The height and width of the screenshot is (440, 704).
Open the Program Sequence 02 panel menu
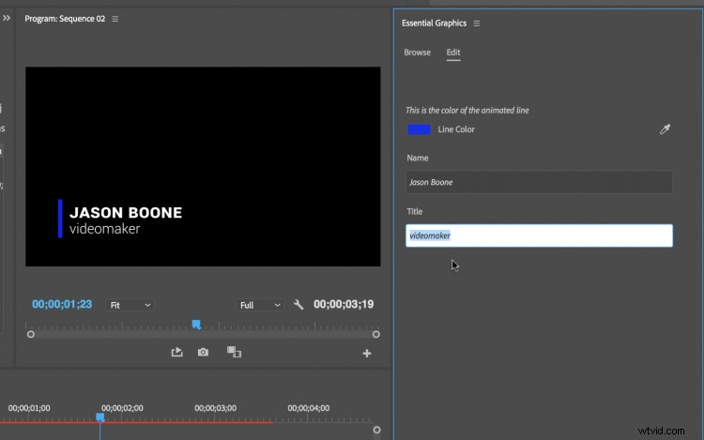(x=115, y=19)
